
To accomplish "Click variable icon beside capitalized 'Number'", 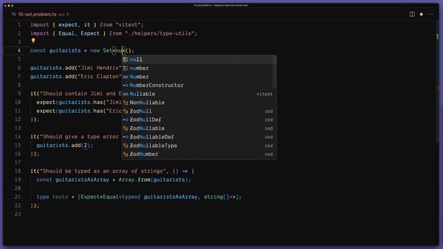I will 126,77.
